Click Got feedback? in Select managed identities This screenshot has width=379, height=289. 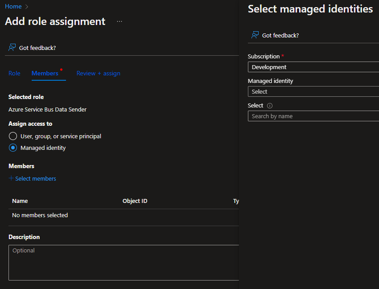point(280,35)
